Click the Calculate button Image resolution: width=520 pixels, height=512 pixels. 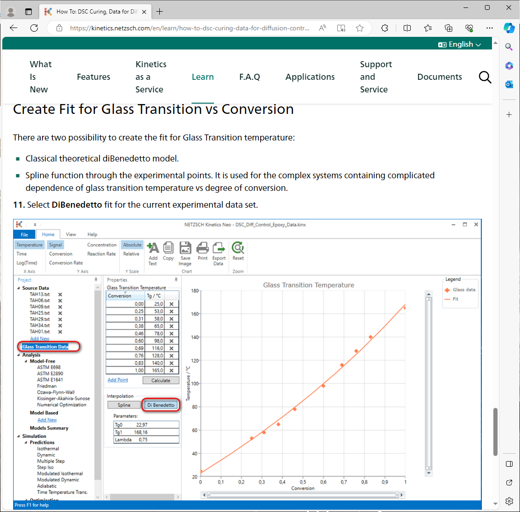161,380
